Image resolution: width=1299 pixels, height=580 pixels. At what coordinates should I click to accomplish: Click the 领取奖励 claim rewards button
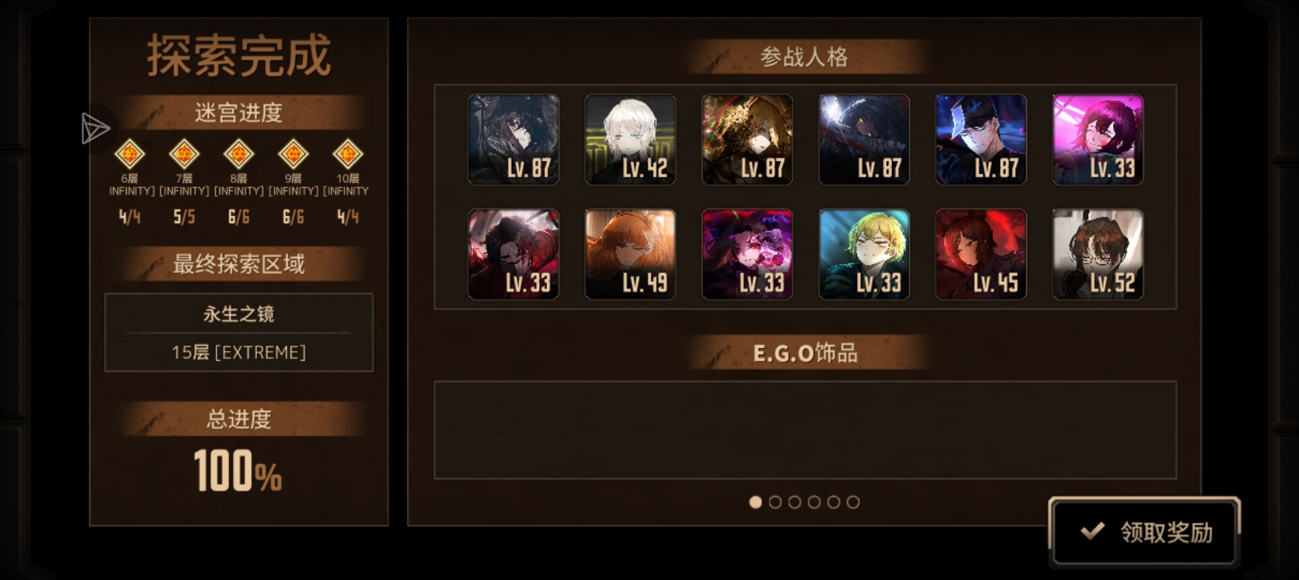click(x=1144, y=532)
